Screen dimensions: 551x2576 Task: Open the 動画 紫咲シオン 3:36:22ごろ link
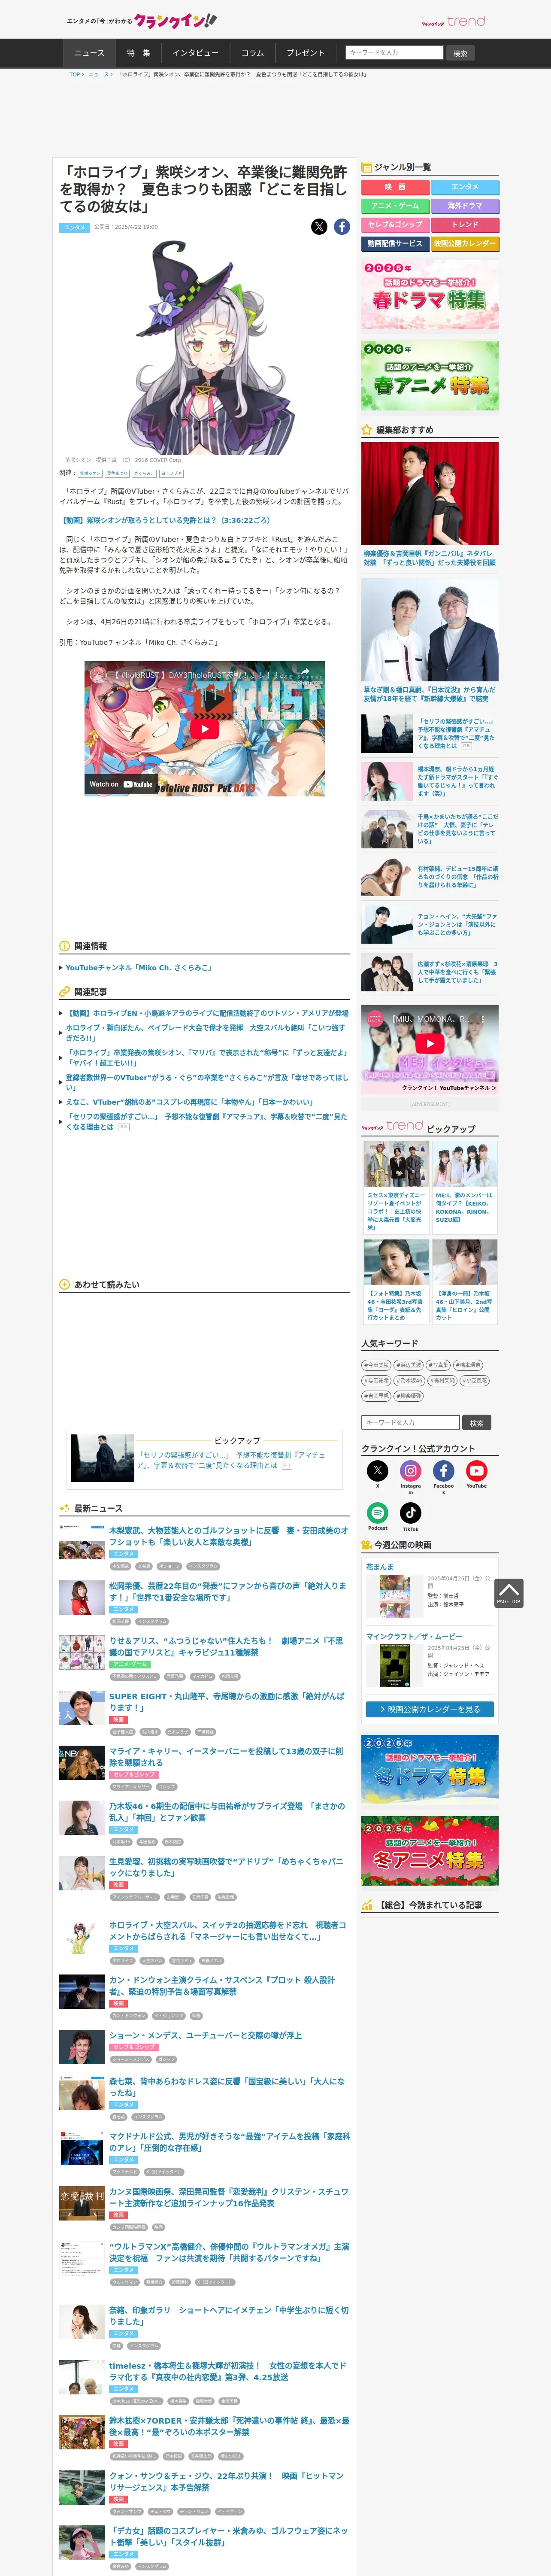(165, 520)
